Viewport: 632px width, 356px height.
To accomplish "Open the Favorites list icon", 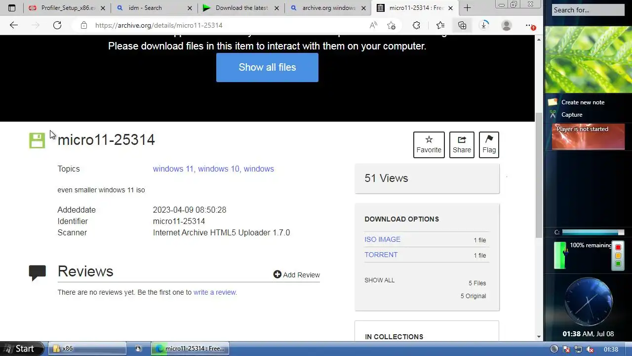I will coord(440,25).
